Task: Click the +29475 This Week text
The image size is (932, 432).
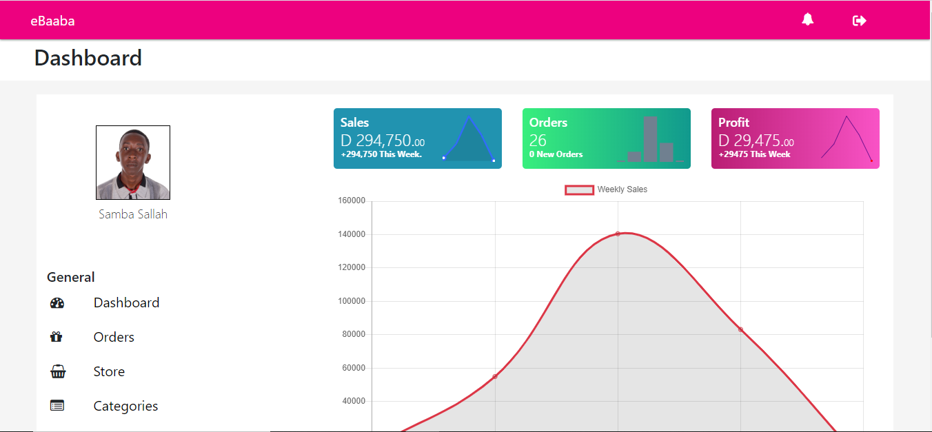Action: pos(755,154)
